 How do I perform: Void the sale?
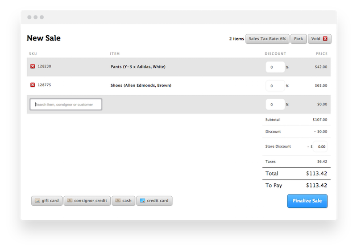(x=320, y=39)
